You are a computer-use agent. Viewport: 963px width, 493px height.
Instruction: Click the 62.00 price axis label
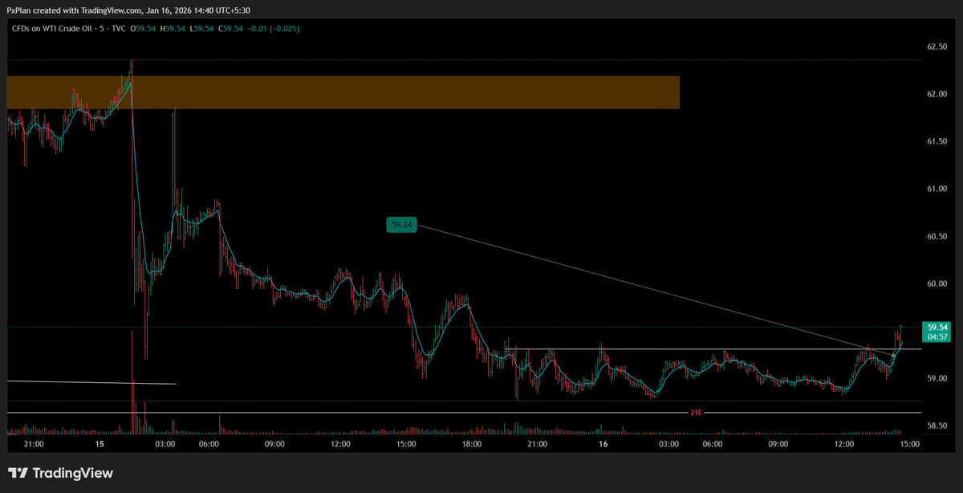pos(937,94)
